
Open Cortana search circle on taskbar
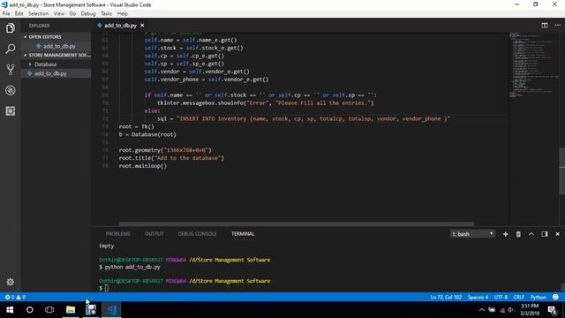[29, 310]
